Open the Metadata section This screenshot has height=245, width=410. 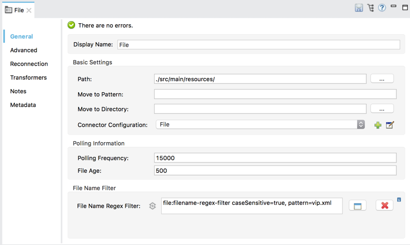(x=23, y=105)
